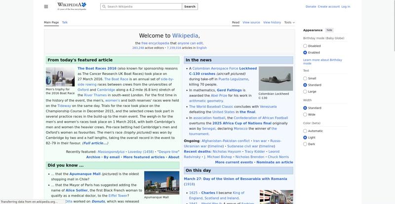The width and height of the screenshot is (395, 204).
Task: Open the View source tab
Action: (251, 22)
